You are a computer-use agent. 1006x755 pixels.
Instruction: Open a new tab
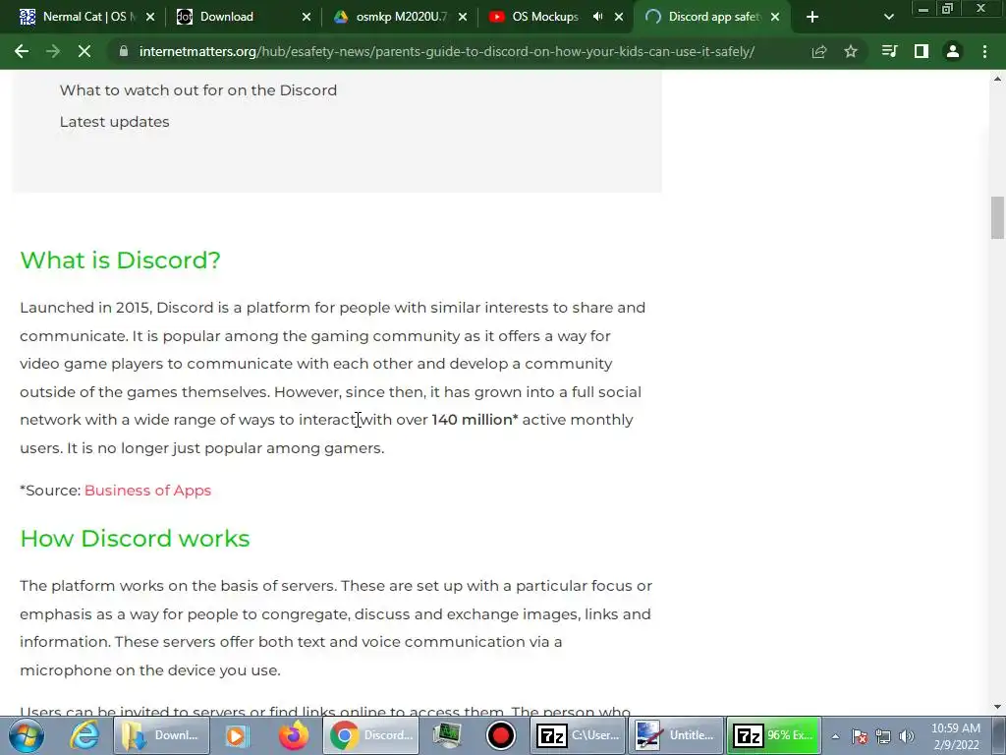(x=812, y=17)
